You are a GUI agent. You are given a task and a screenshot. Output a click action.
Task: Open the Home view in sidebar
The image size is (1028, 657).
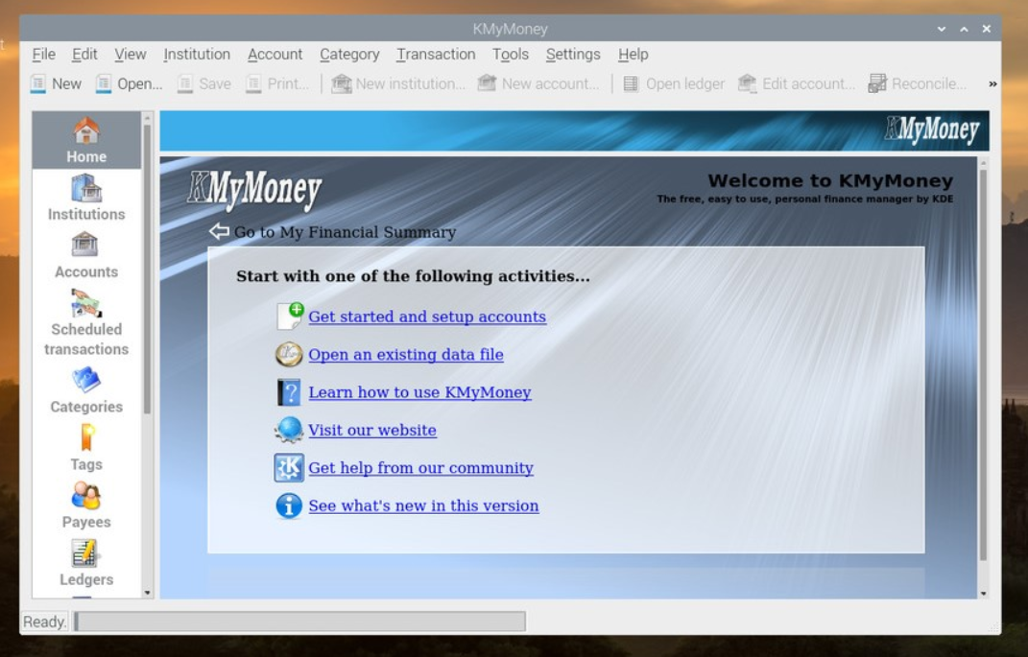(x=85, y=140)
